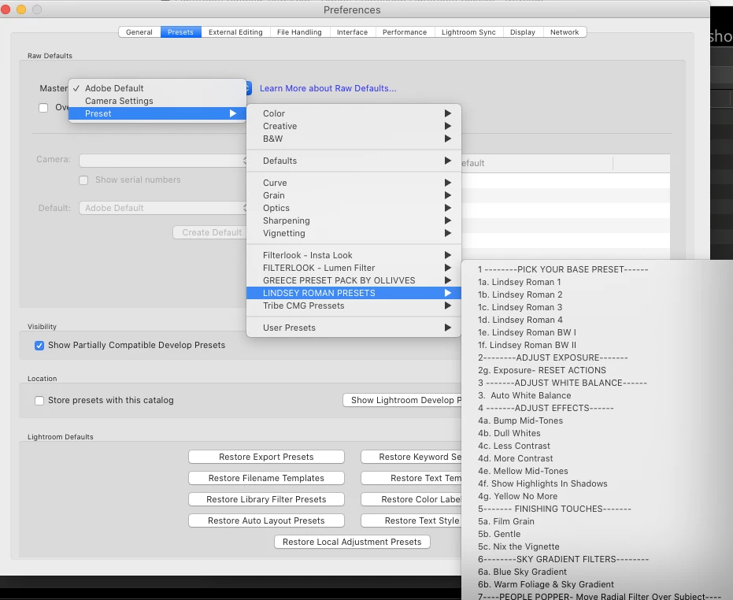Open Tribe CMG Pressets submenu
Screen dimensions: 733x600
[x=354, y=306]
